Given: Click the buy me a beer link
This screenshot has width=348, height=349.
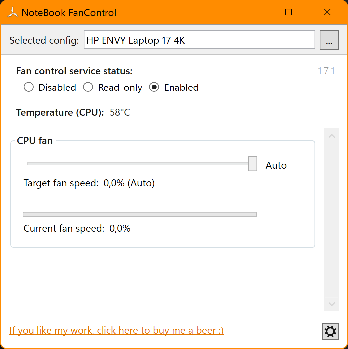Looking at the screenshot, I should [116, 330].
